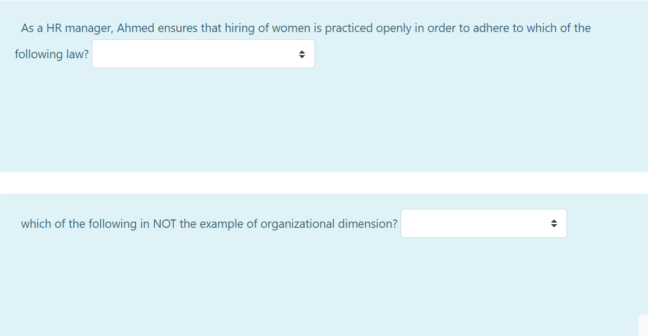Click the up-down arrow on the second dropdown
648x336 pixels.
coord(555,223)
